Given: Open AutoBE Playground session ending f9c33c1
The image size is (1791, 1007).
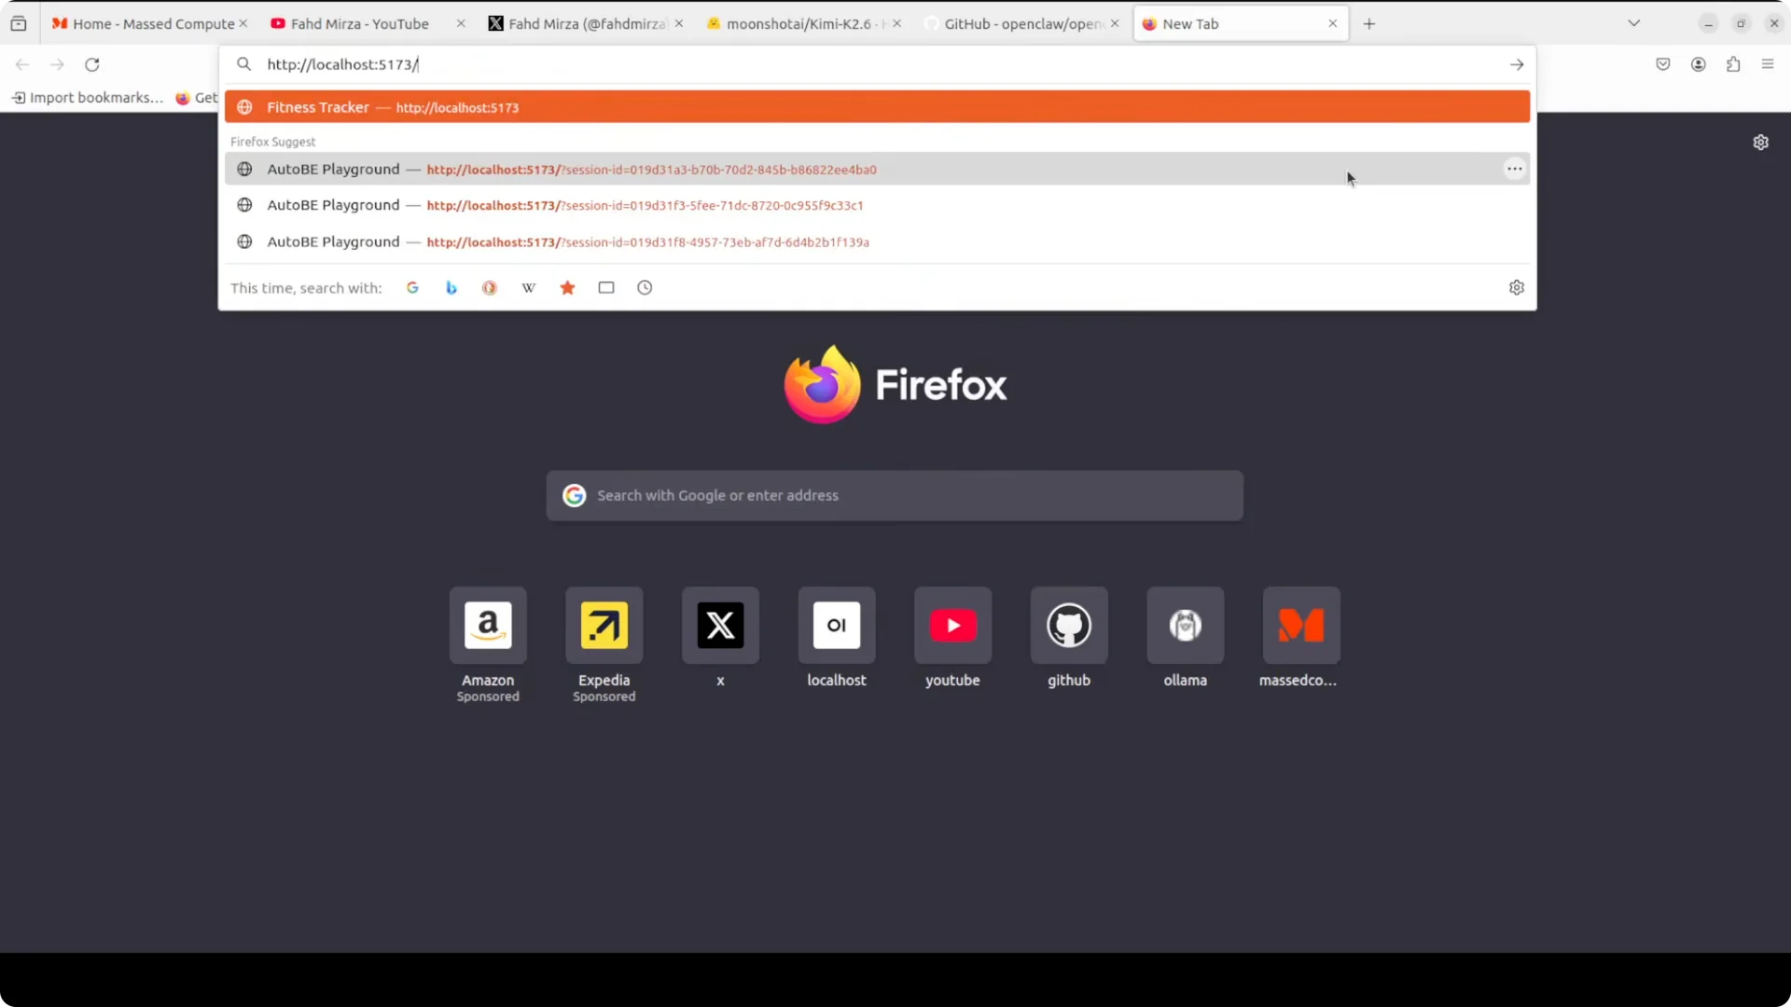Looking at the screenshot, I should coord(877,205).
